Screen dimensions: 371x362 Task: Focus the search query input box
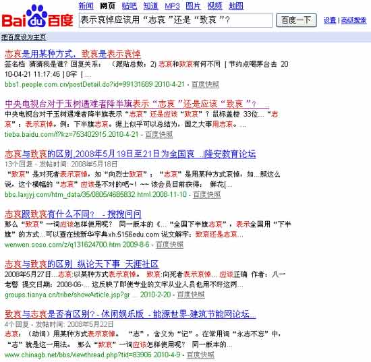coord(175,20)
